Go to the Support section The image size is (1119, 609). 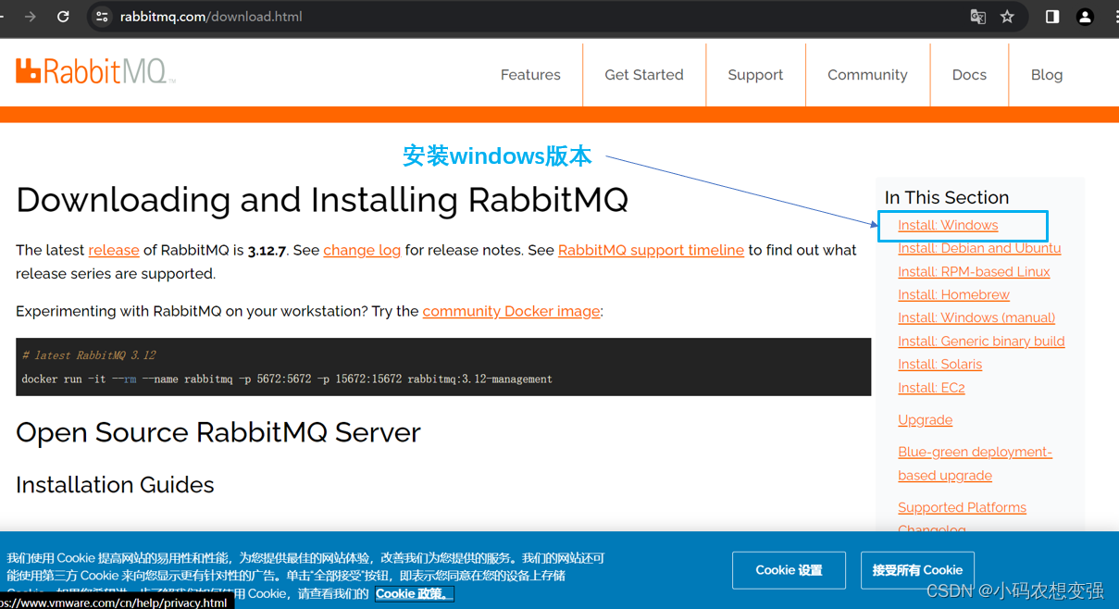click(755, 75)
